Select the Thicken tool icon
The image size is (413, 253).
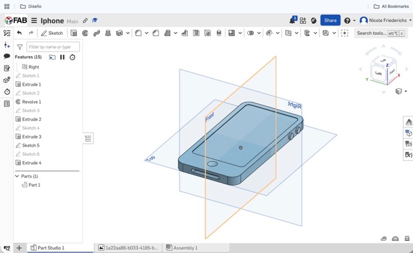pyautogui.click(x=119, y=33)
